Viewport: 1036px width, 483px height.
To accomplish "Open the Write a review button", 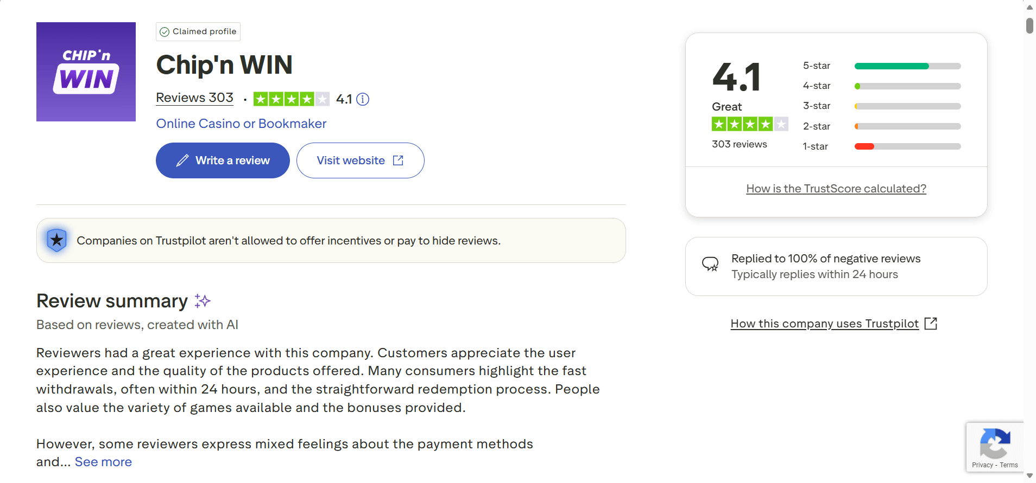I will pyautogui.click(x=223, y=160).
